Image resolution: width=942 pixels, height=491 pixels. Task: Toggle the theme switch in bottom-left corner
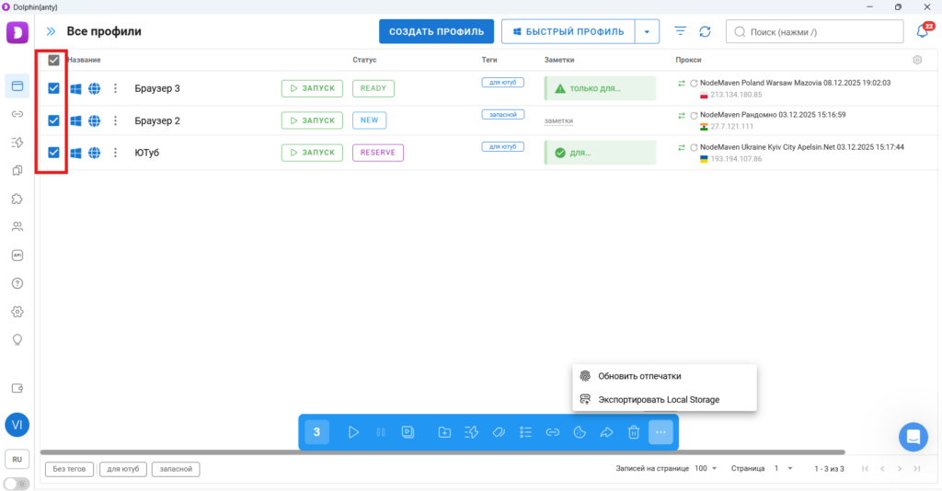[x=16, y=483]
